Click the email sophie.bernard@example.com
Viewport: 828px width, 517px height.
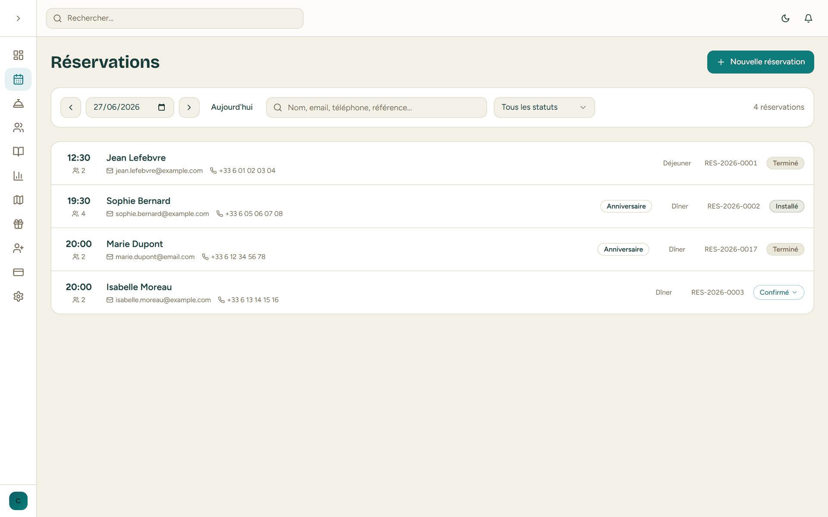tap(162, 214)
